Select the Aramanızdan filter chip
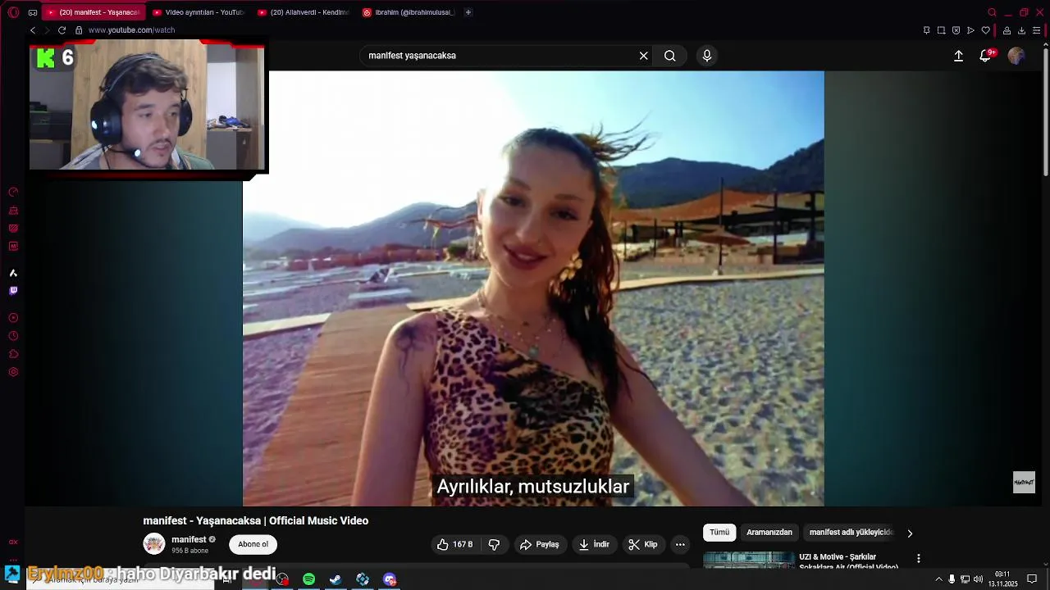Viewport: 1050px width, 590px height. point(769,533)
